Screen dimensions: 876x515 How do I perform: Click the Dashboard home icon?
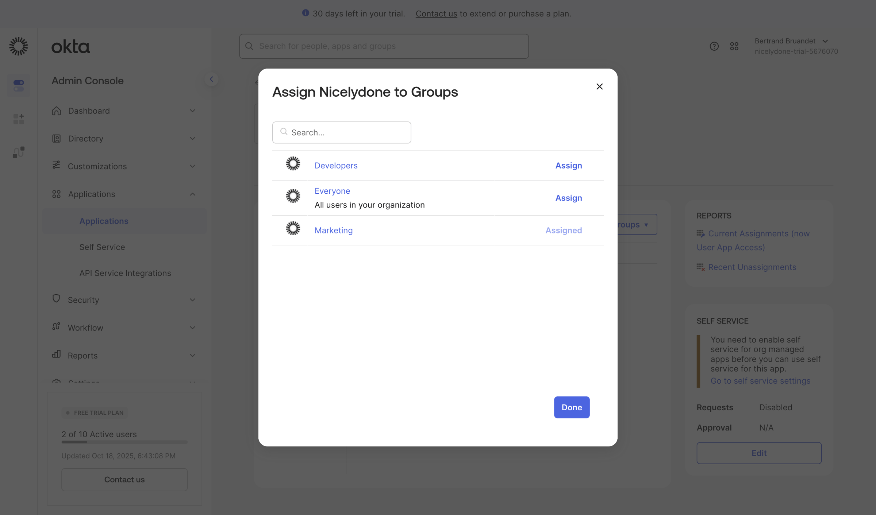56,111
